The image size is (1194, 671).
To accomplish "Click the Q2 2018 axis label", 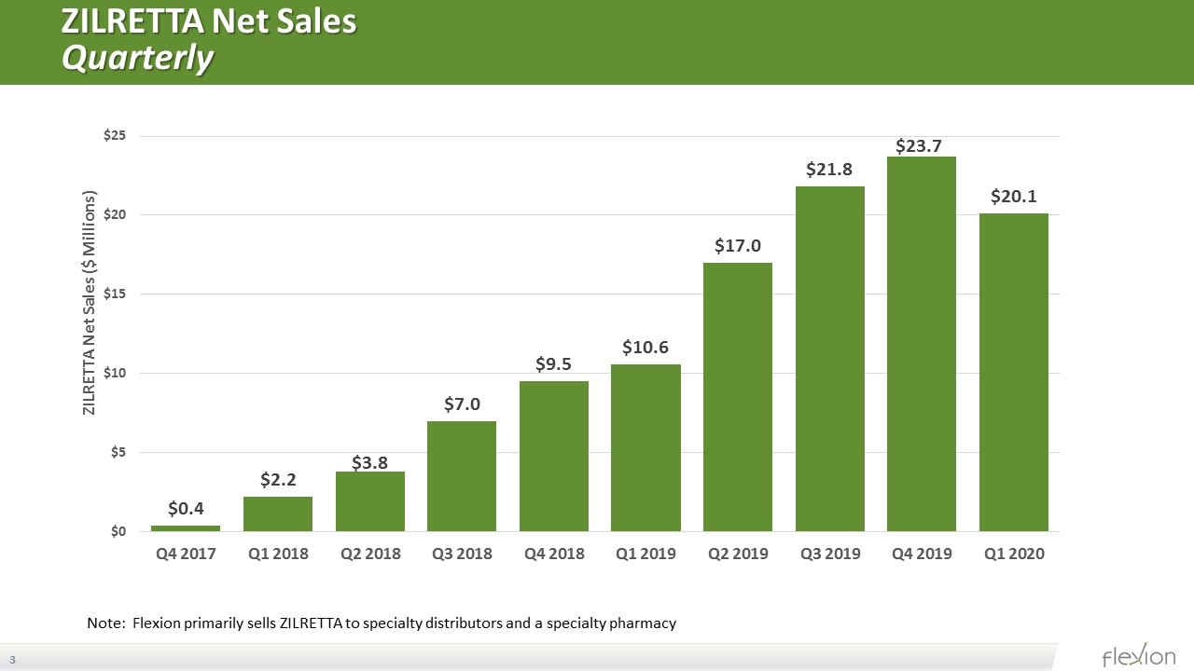I will coord(370,554).
